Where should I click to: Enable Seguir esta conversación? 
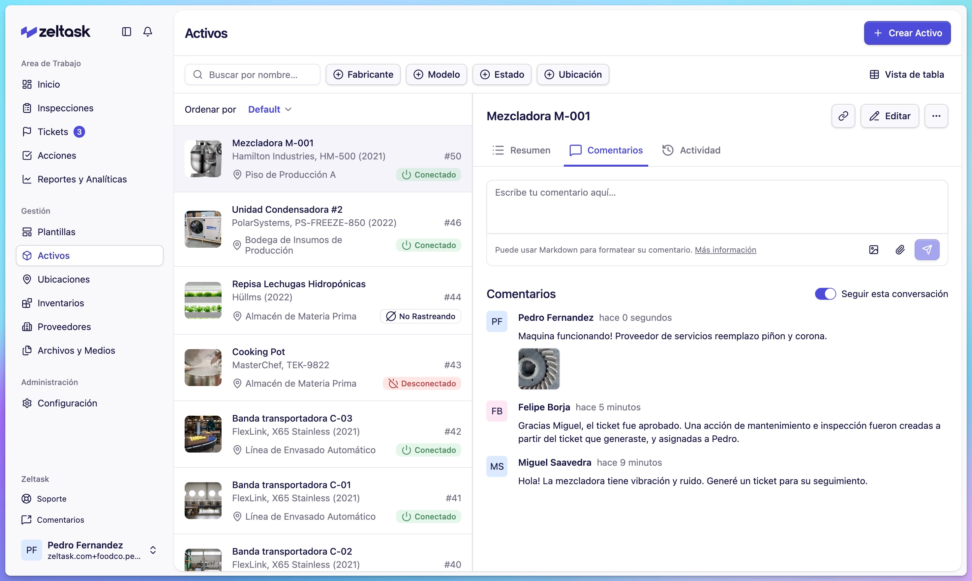[x=825, y=294]
